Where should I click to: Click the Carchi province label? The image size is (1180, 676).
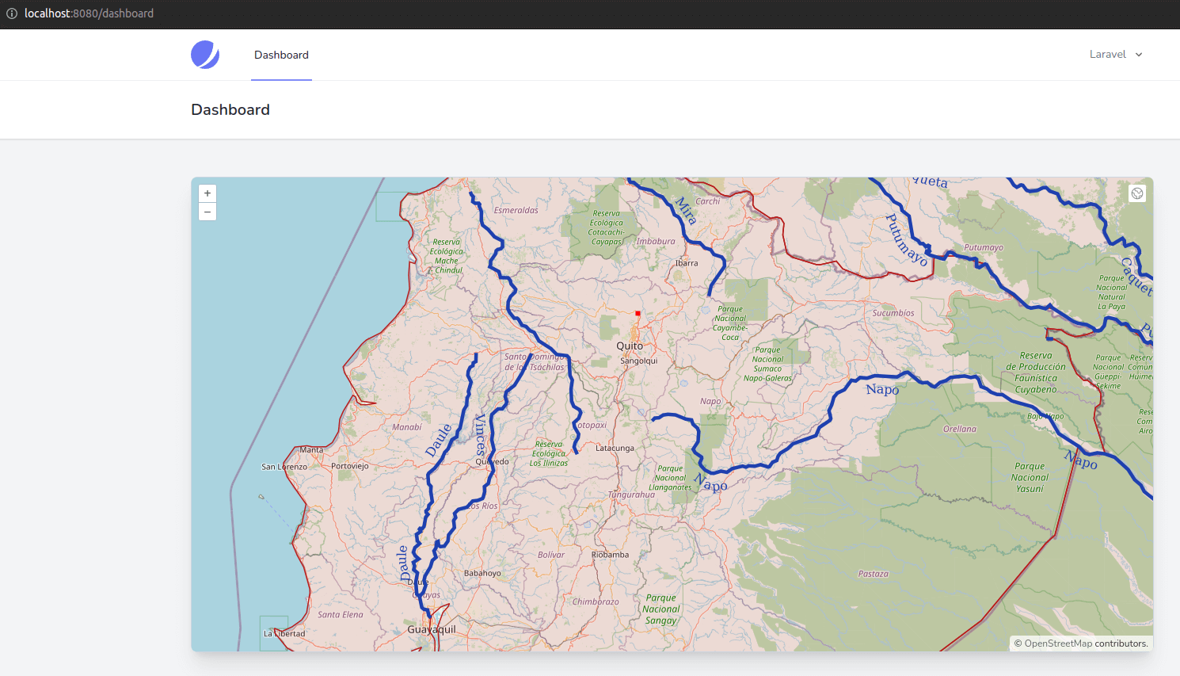click(708, 201)
